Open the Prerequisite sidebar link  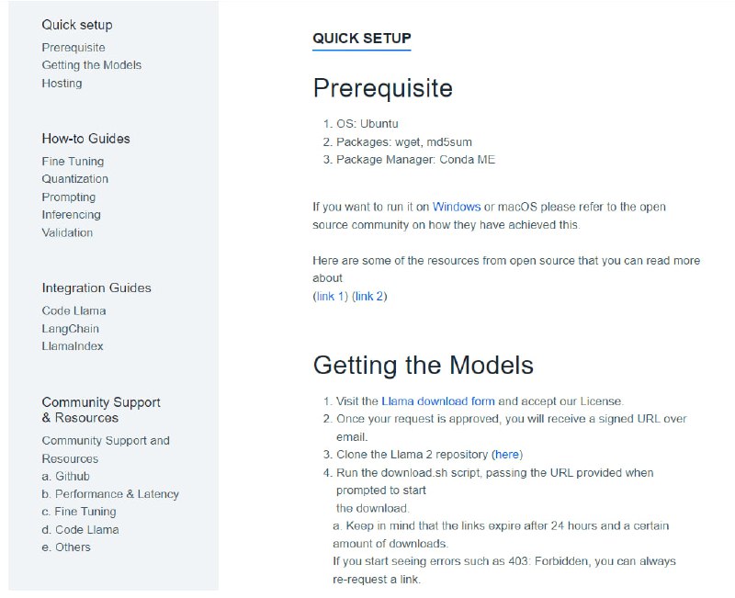point(73,48)
